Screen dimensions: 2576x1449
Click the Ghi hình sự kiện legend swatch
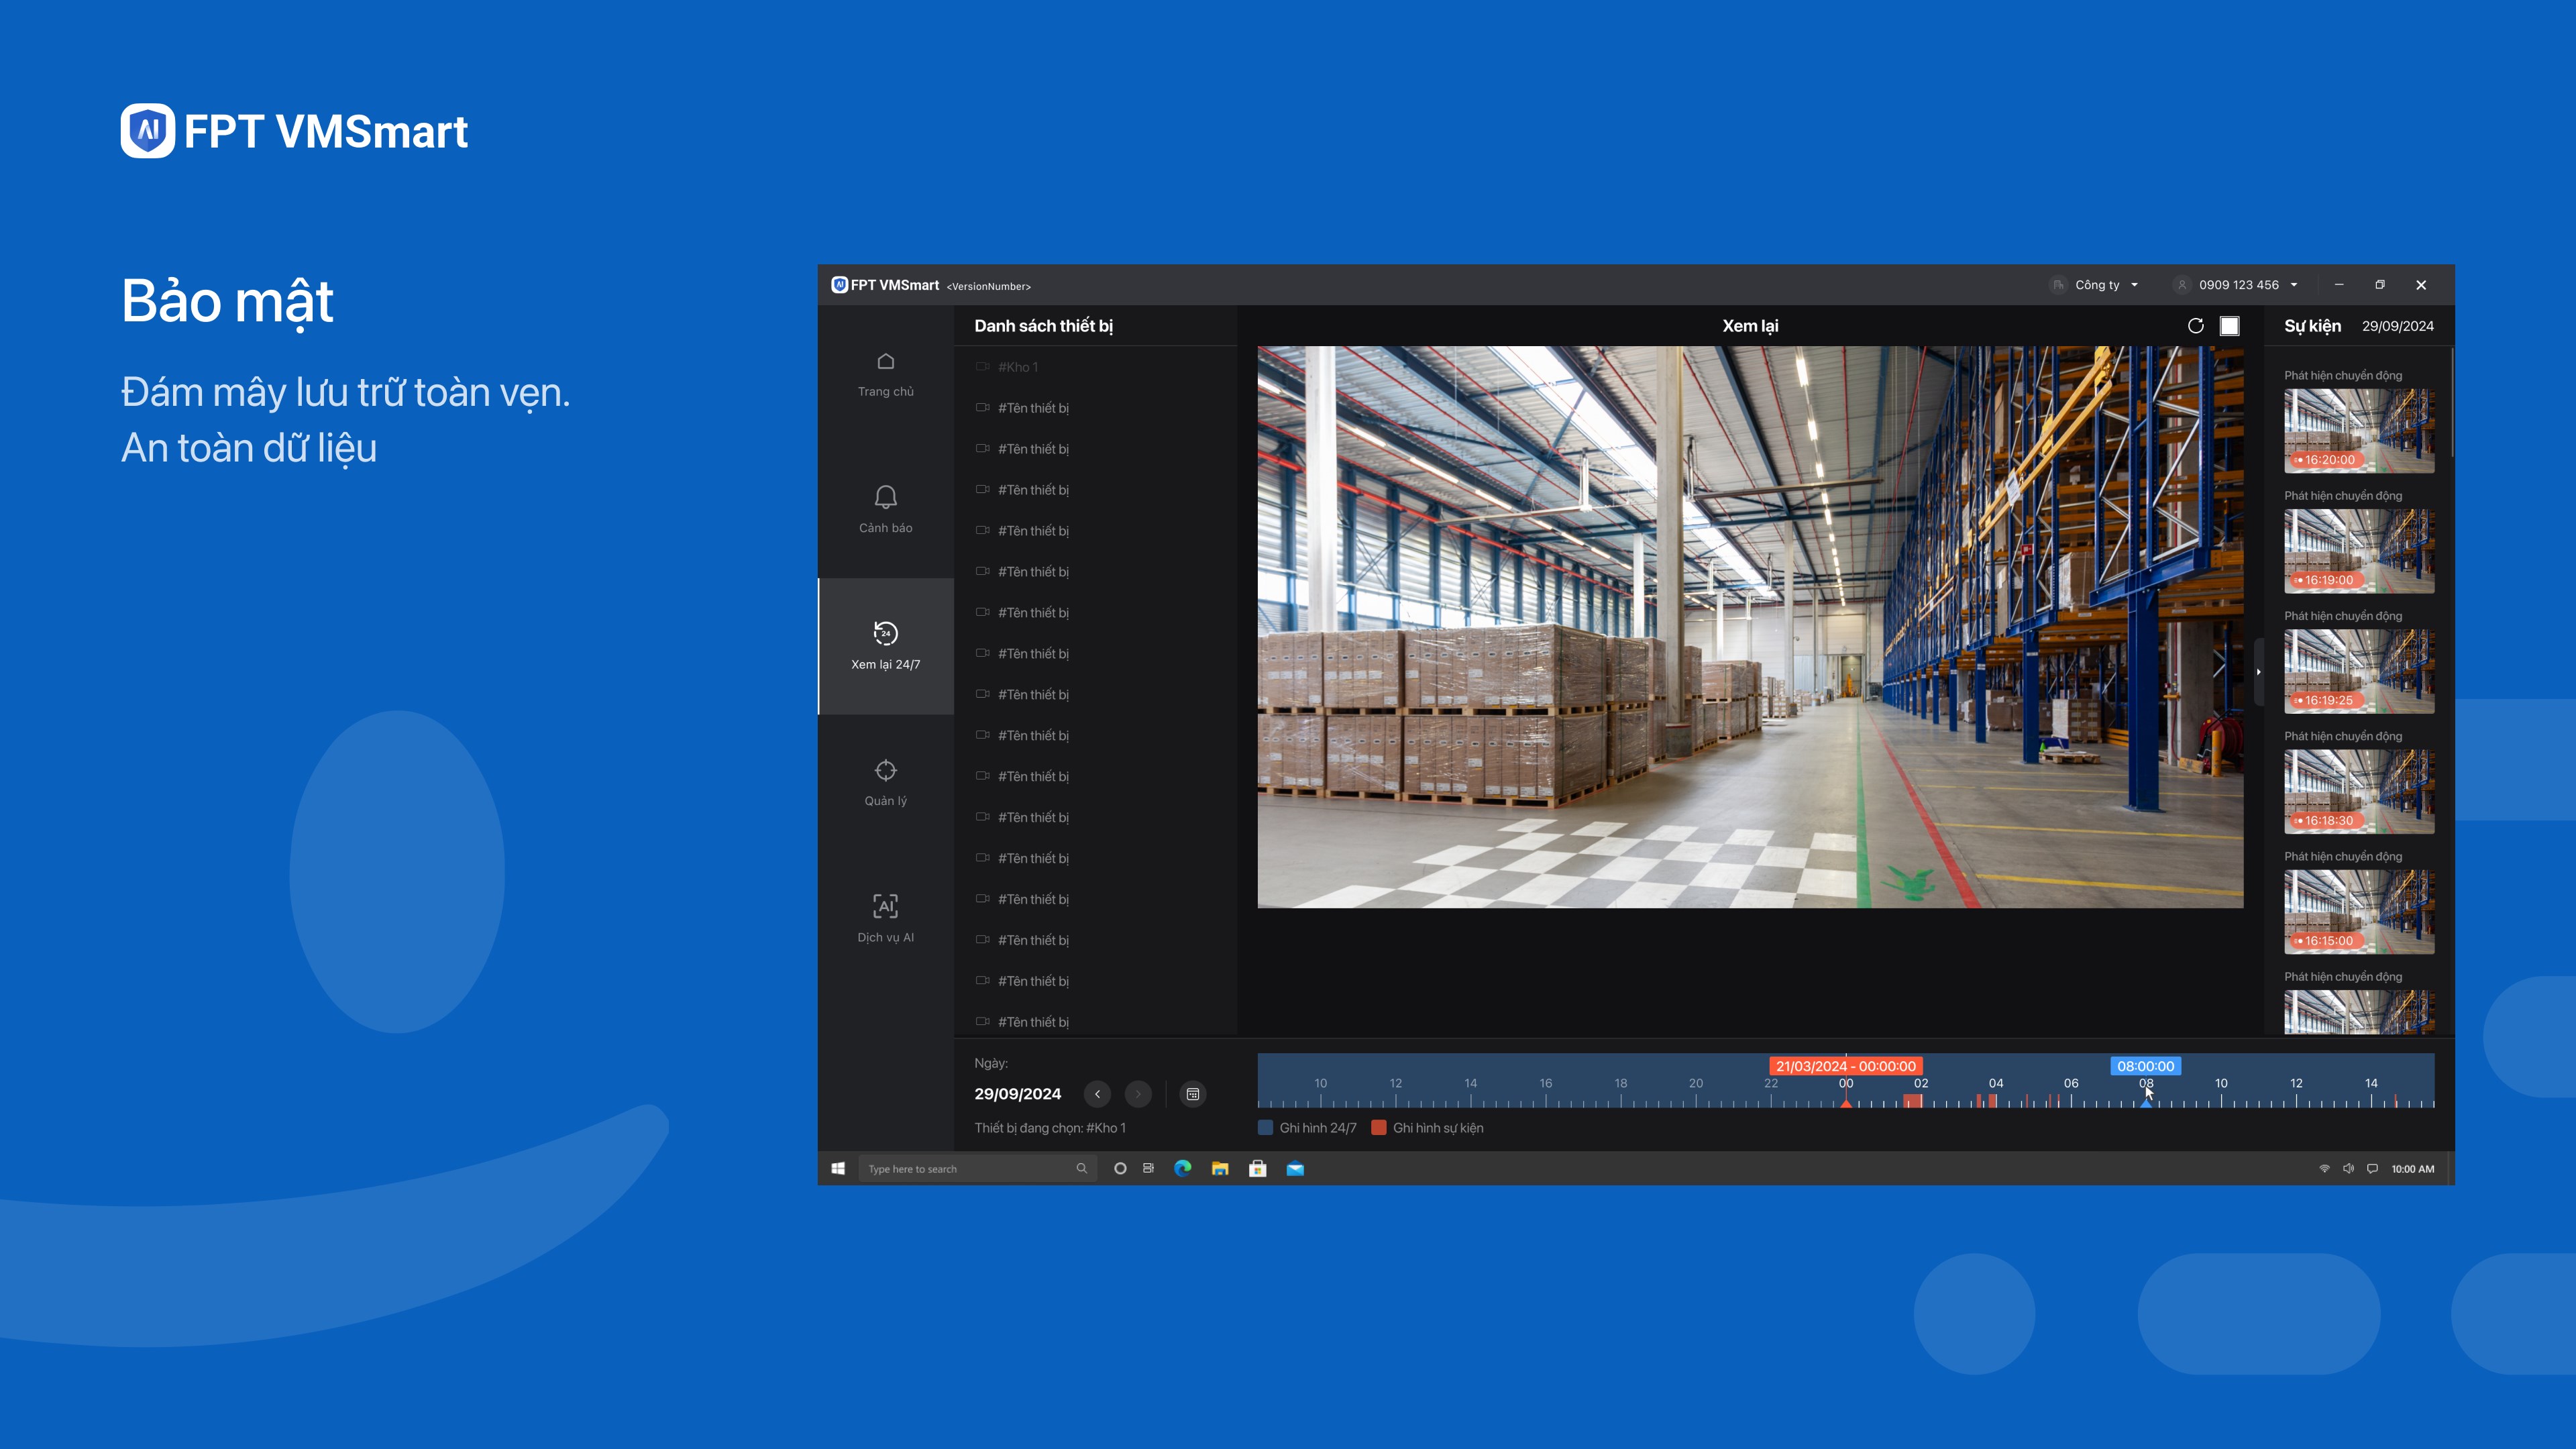[x=1379, y=1128]
